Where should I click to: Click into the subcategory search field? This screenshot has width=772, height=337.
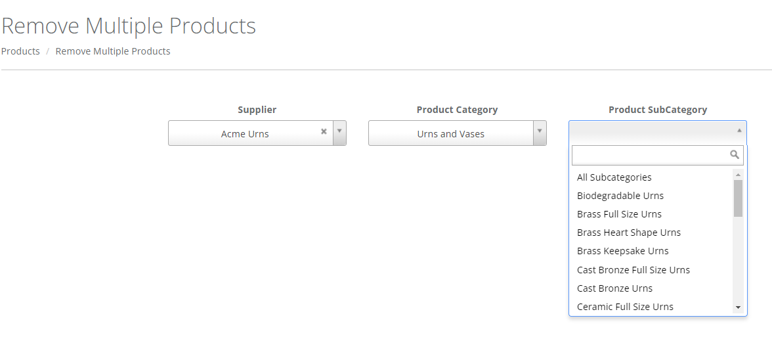650,155
